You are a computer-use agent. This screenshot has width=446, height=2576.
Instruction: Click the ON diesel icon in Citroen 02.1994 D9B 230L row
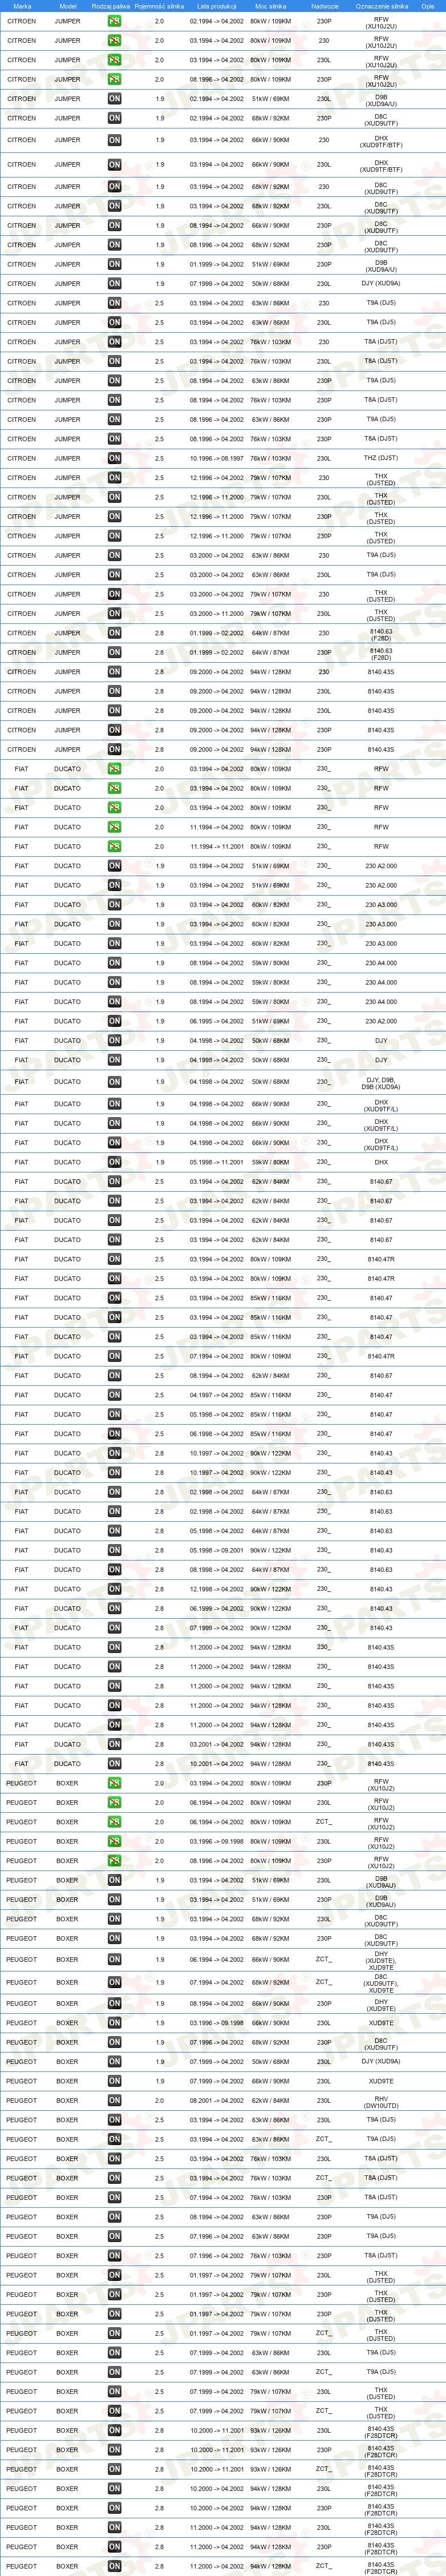pyautogui.click(x=114, y=99)
